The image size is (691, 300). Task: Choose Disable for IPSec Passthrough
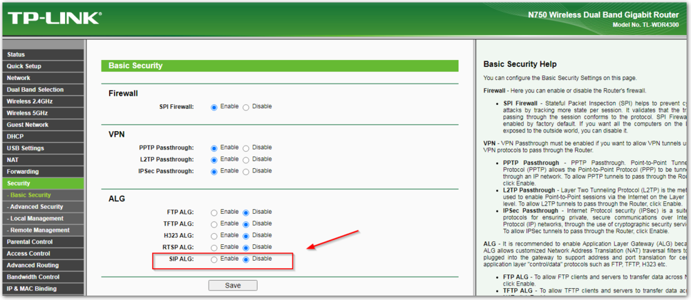246,171
